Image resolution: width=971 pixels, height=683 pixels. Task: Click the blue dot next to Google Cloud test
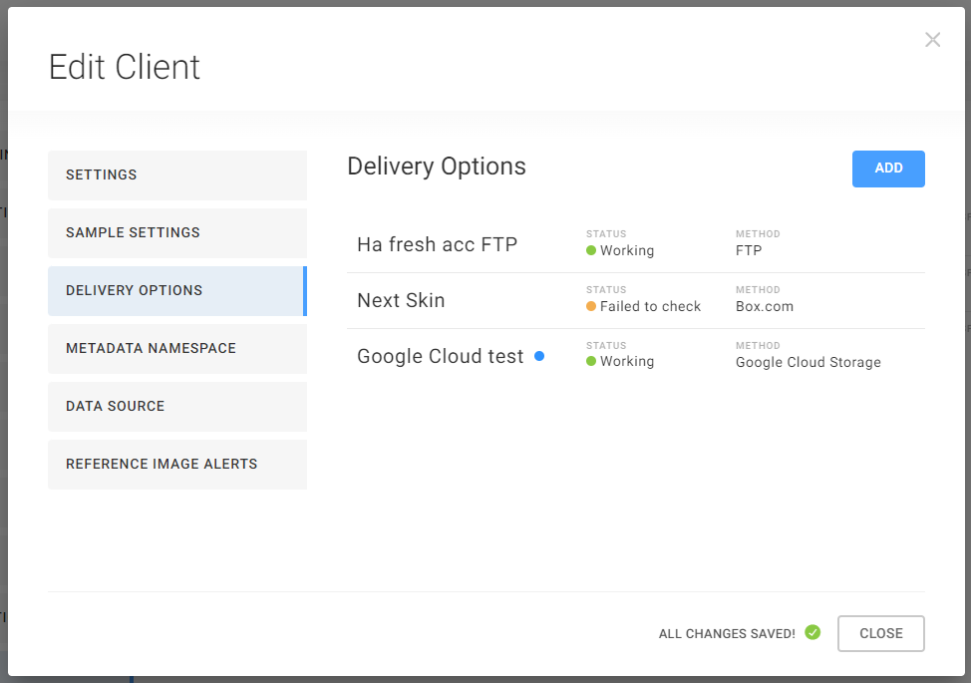pyautogui.click(x=539, y=356)
